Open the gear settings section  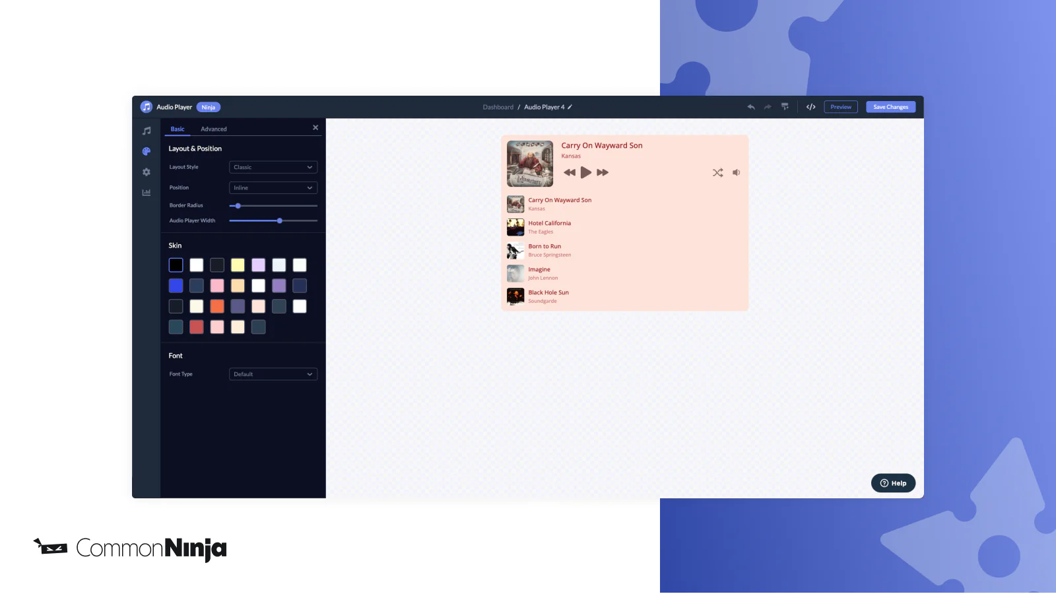(x=147, y=172)
